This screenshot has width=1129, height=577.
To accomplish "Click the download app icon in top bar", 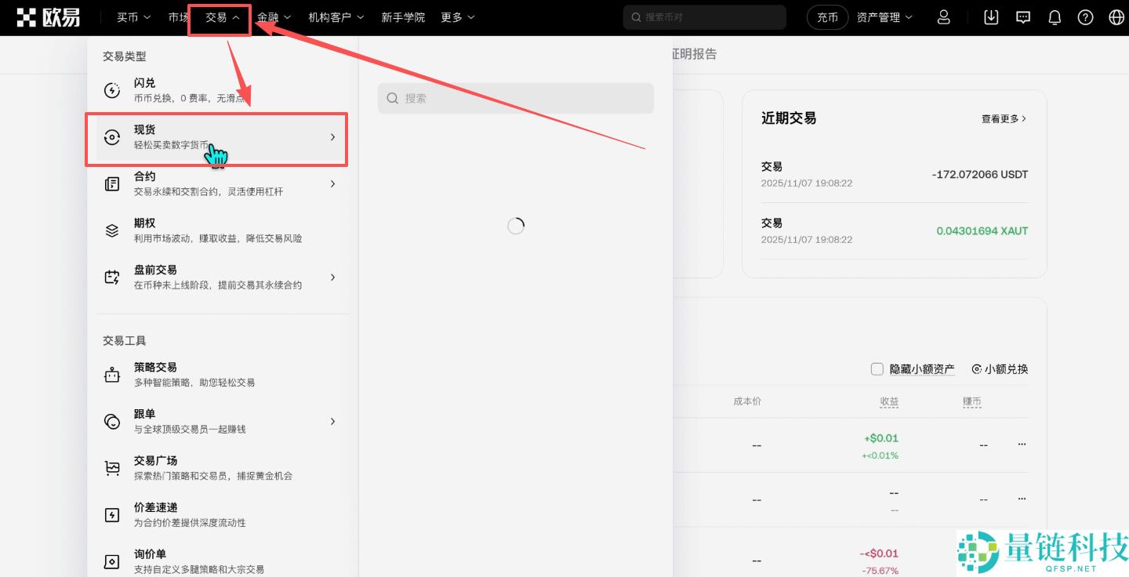I will coord(990,16).
